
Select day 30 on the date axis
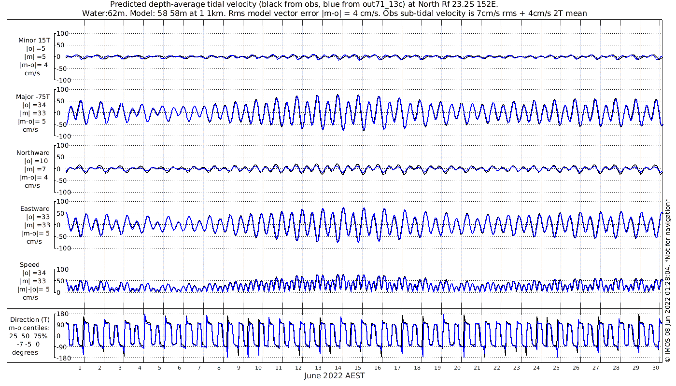(655, 368)
